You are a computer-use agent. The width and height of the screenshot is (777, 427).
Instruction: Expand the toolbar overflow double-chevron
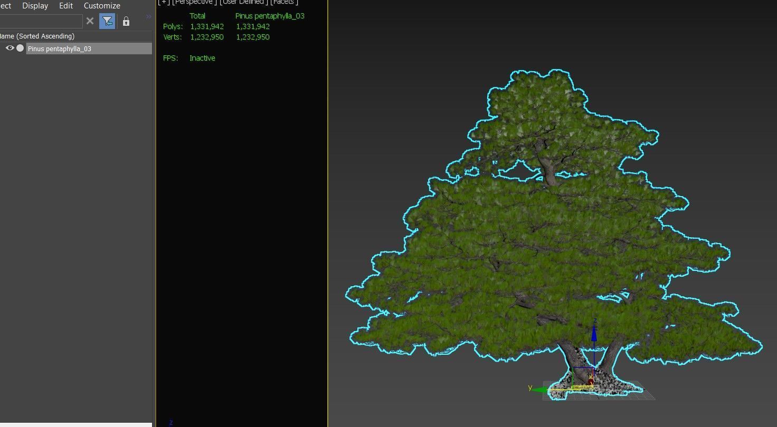(148, 17)
